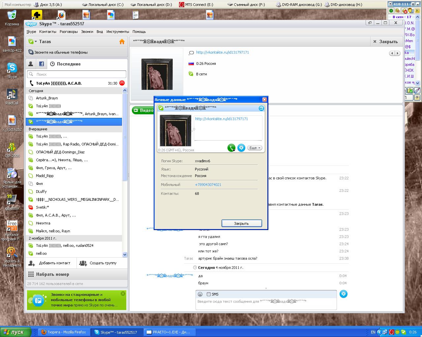Hang up the ToLyAn call
Screen dimensions: 422x337
click(x=122, y=83)
